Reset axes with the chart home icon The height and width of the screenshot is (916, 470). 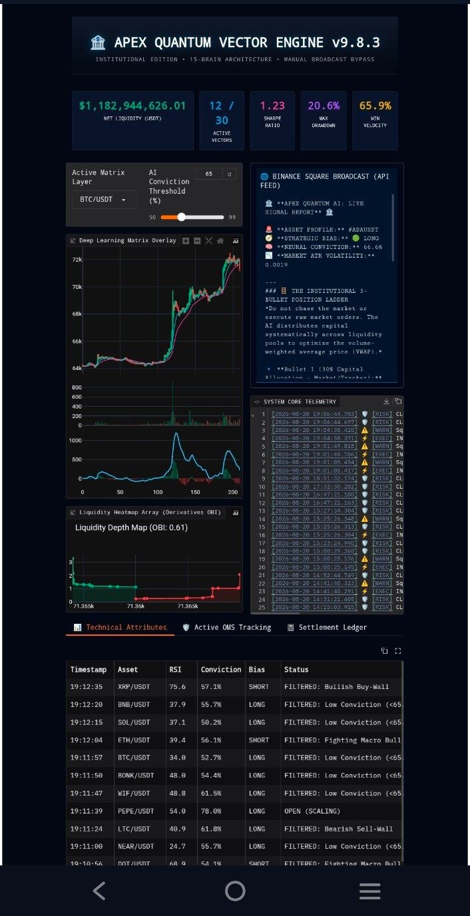click(x=220, y=241)
